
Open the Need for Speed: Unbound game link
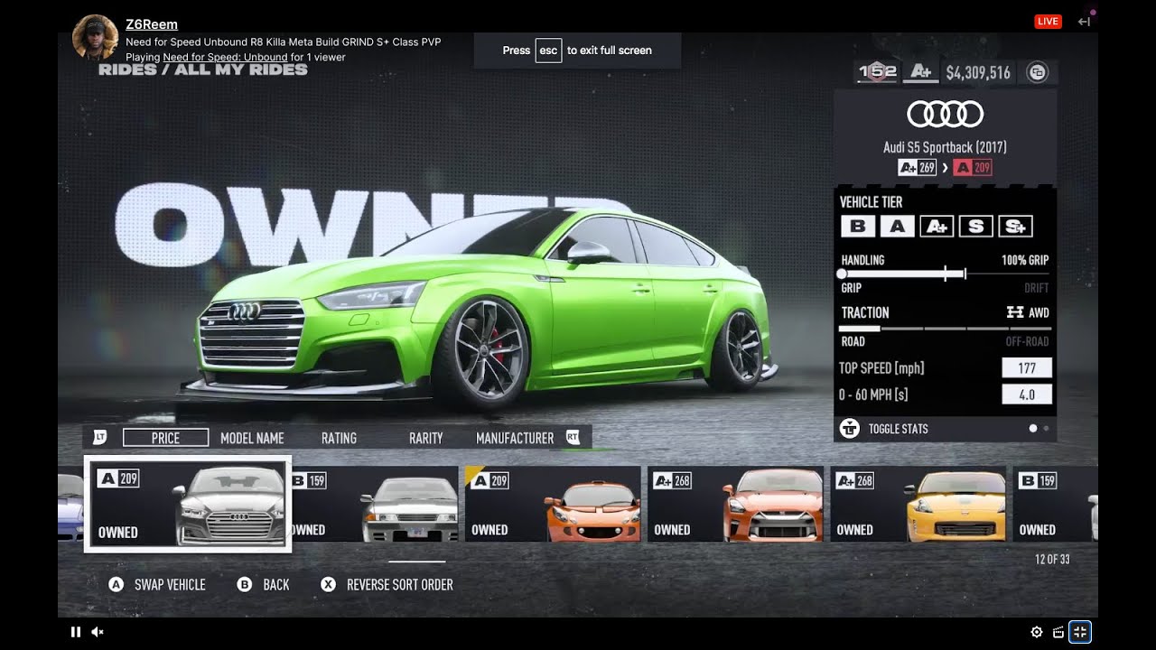pos(225,57)
